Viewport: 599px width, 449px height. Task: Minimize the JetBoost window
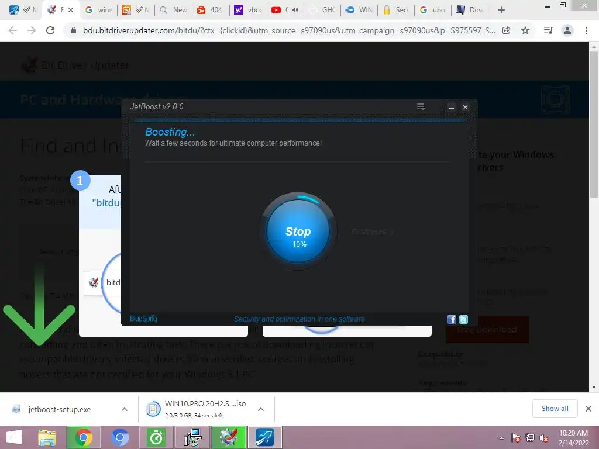pyautogui.click(x=451, y=108)
